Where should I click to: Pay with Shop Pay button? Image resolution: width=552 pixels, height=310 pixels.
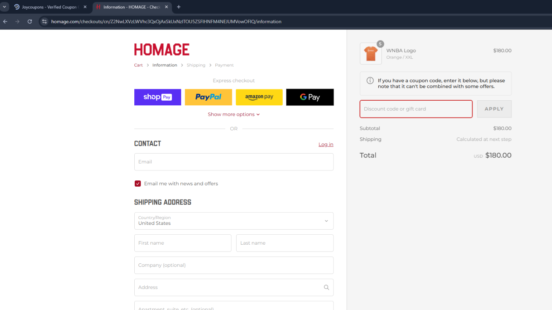pos(158,97)
